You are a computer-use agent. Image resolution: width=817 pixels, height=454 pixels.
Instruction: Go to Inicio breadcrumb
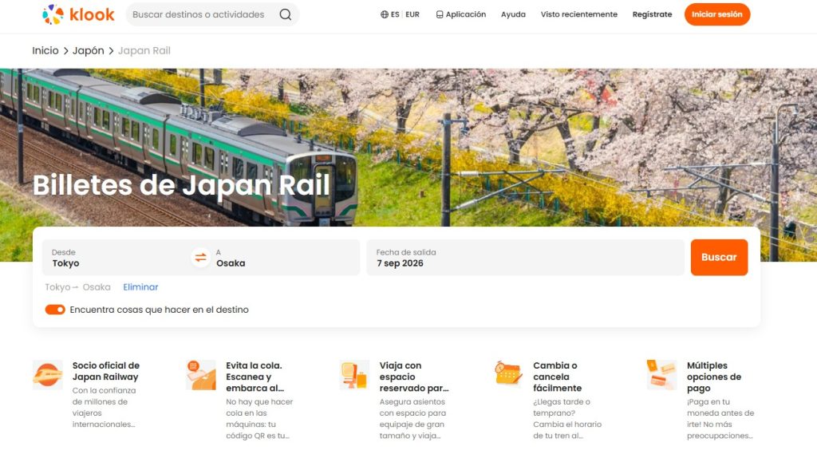[45, 50]
